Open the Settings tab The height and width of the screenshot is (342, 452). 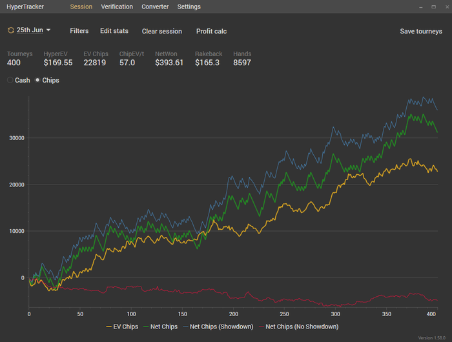click(189, 6)
